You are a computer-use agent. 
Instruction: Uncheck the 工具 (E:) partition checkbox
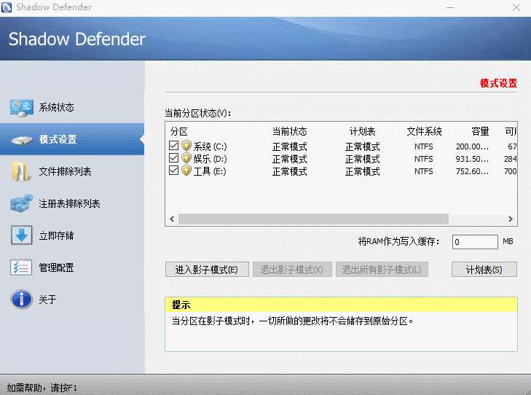coord(174,170)
